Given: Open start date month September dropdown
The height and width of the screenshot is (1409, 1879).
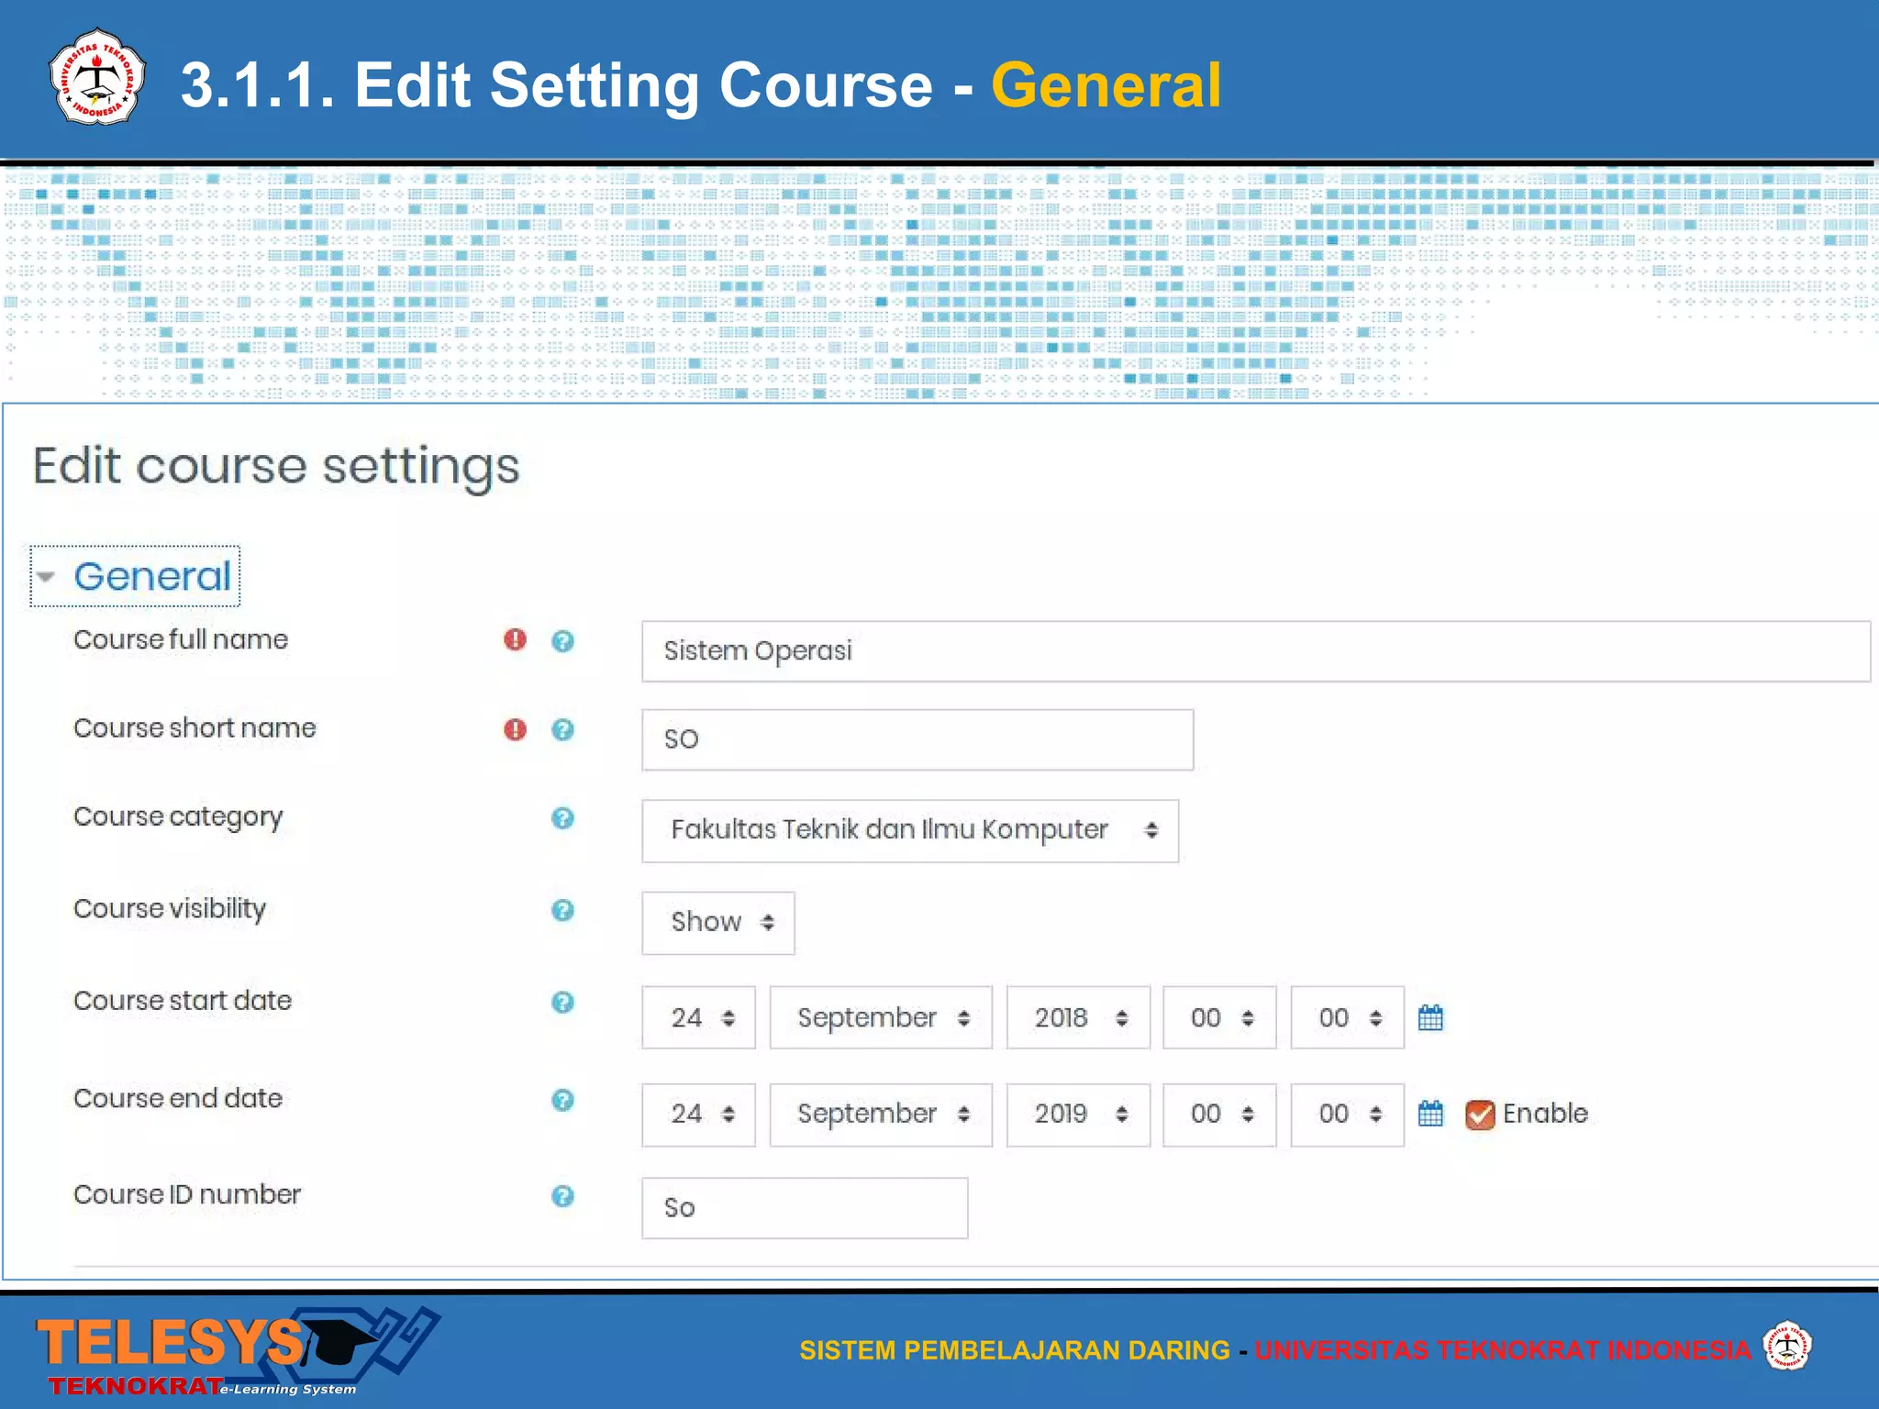Looking at the screenshot, I should point(881,1017).
